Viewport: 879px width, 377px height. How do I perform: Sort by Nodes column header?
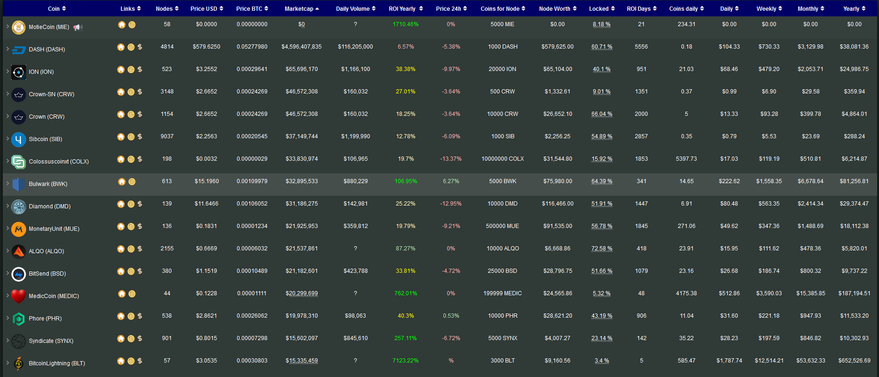(x=167, y=8)
